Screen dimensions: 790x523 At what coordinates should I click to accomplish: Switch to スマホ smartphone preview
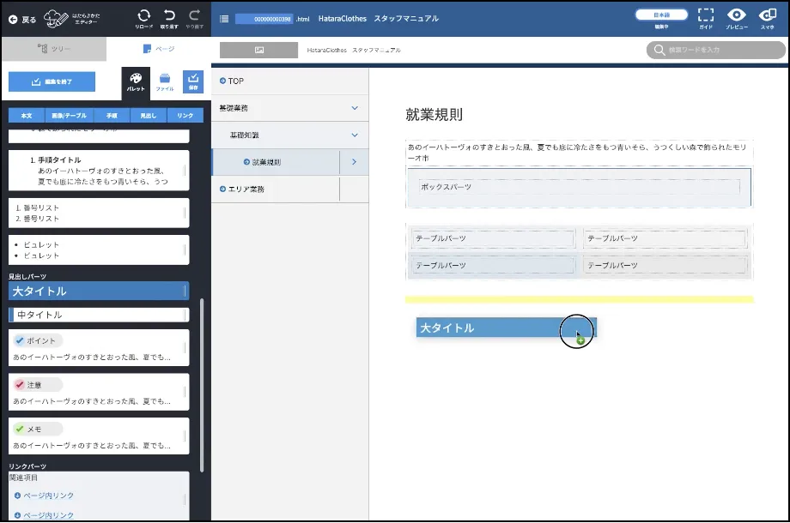(767, 17)
